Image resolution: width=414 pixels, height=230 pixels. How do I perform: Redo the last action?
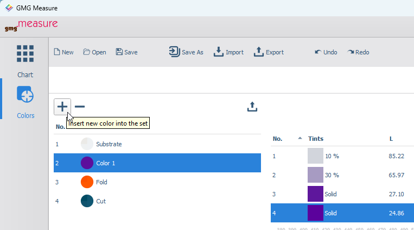coord(358,52)
